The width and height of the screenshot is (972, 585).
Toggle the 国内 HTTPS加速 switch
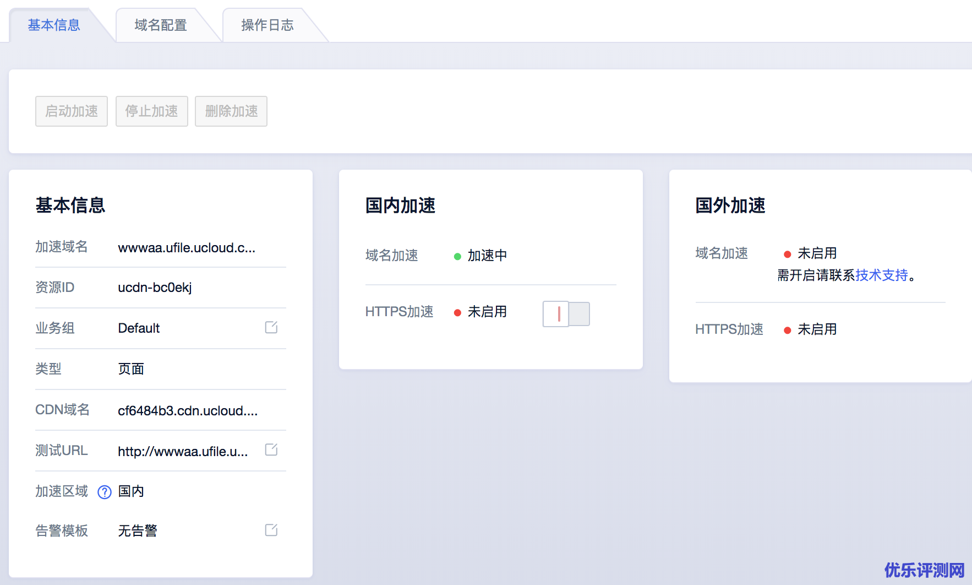pos(566,314)
